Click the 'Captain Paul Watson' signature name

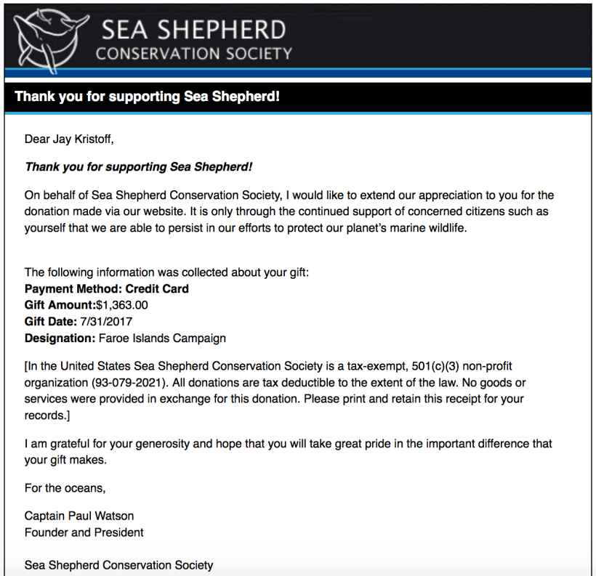(79, 516)
